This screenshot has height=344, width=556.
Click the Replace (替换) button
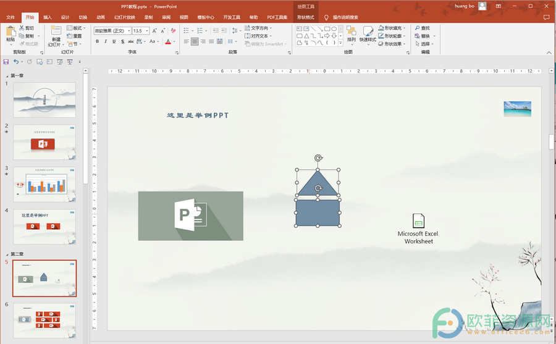coord(423,36)
